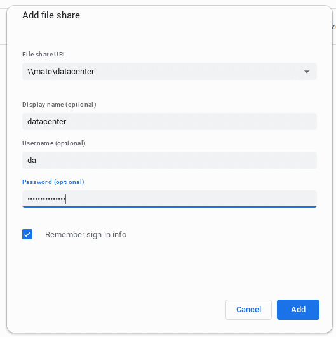336x337 pixels.
Task: Expand the File share URL dropdown arrow
Action: coord(307,72)
